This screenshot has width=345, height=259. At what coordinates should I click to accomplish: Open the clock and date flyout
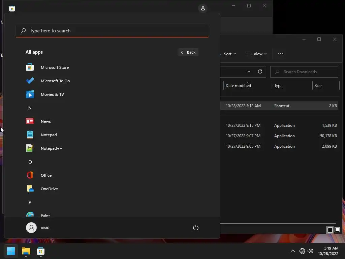click(x=328, y=251)
